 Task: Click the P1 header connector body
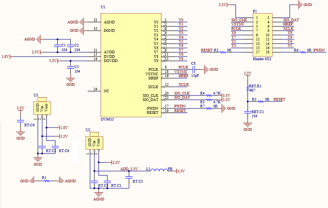coord(262,35)
